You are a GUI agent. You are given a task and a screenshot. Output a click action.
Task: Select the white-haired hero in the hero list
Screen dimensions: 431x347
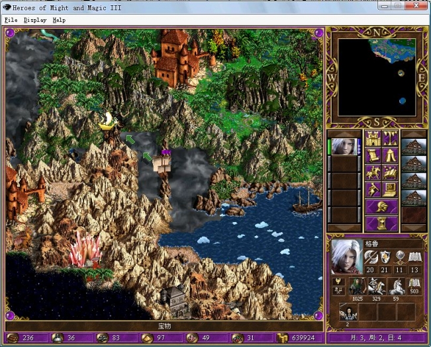pos(344,147)
